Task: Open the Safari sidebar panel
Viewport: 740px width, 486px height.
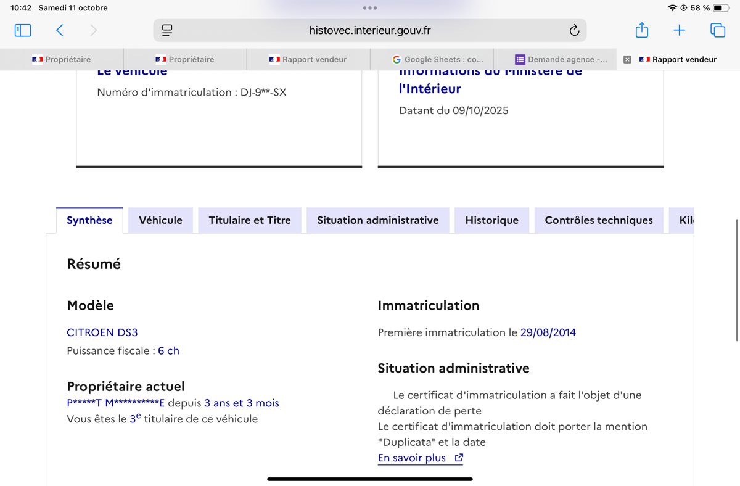Action: 23,30
